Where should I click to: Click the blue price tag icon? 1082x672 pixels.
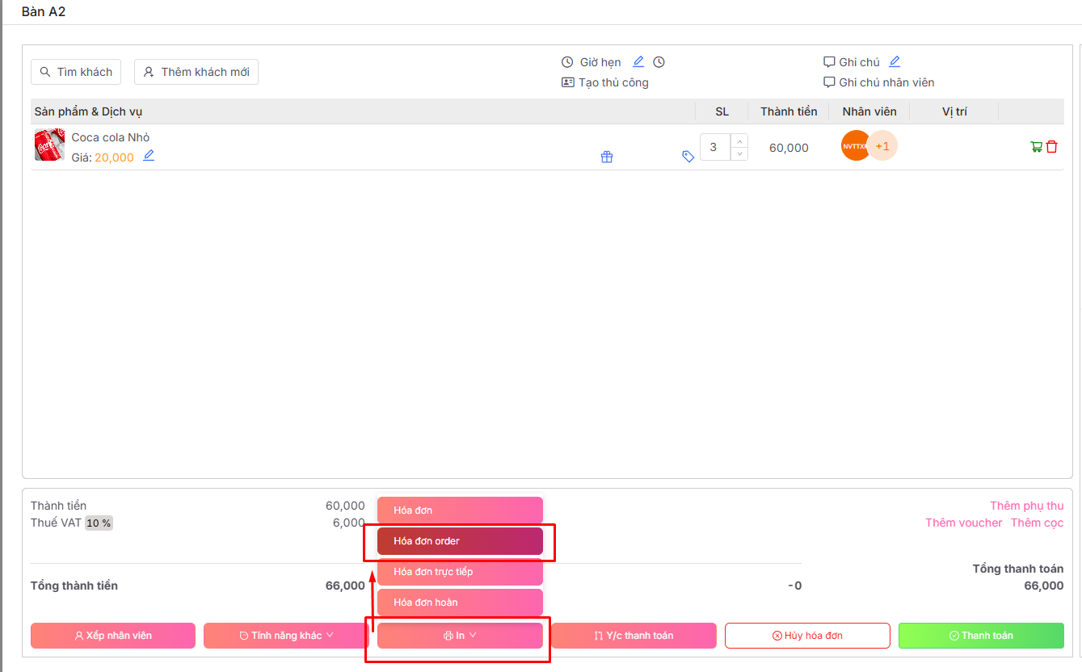click(688, 157)
